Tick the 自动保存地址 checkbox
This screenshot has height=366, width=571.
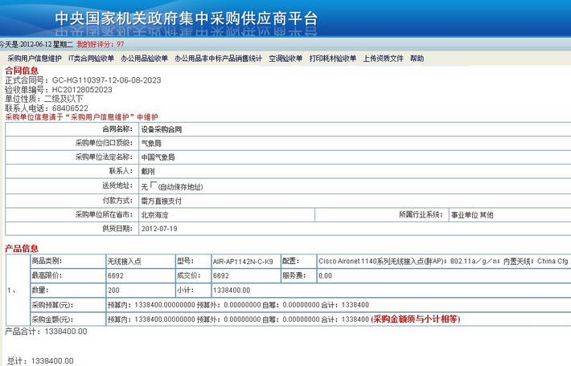point(154,185)
